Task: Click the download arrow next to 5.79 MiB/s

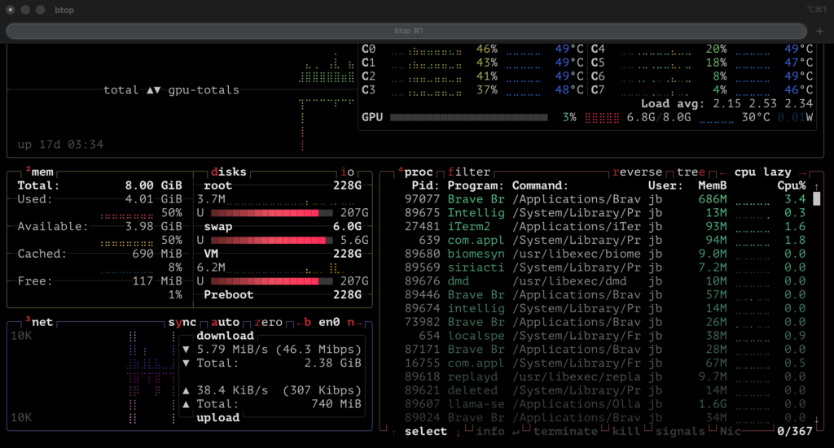Action: (x=186, y=350)
